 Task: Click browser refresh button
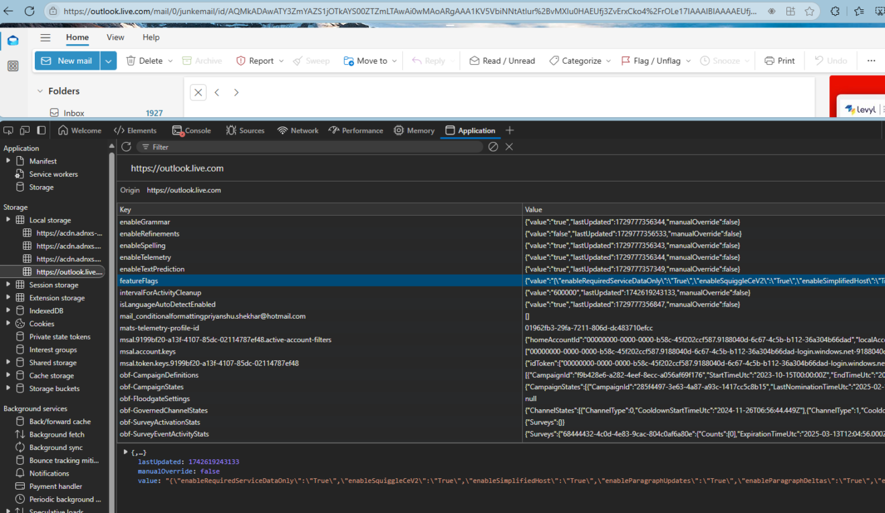pyautogui.click(x=29, y=11)
